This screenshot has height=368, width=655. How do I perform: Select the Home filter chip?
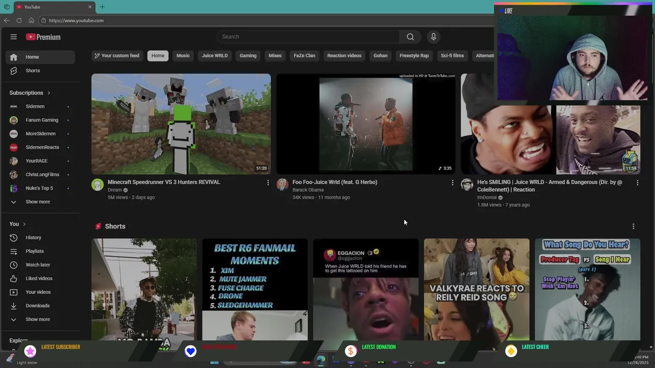[x=158, y=56]
